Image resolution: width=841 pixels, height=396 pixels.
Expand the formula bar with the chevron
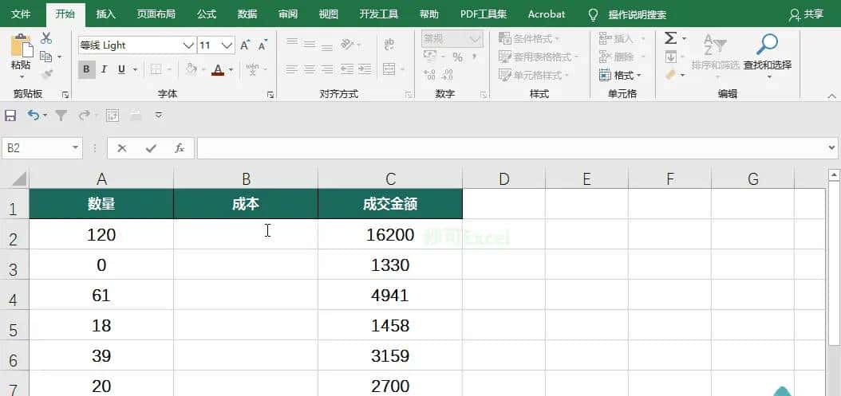[832, 147]
